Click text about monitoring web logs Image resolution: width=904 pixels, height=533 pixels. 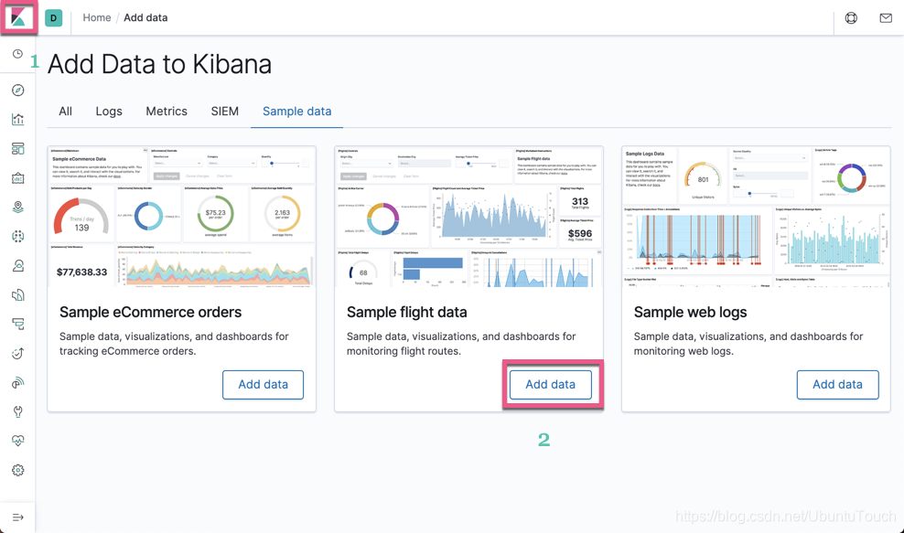pyautogui.click(x=748, y=344)
